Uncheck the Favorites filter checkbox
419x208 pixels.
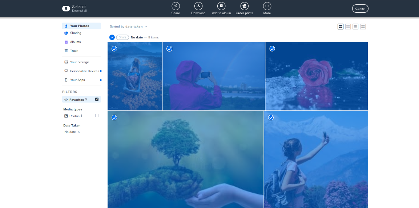97,99
